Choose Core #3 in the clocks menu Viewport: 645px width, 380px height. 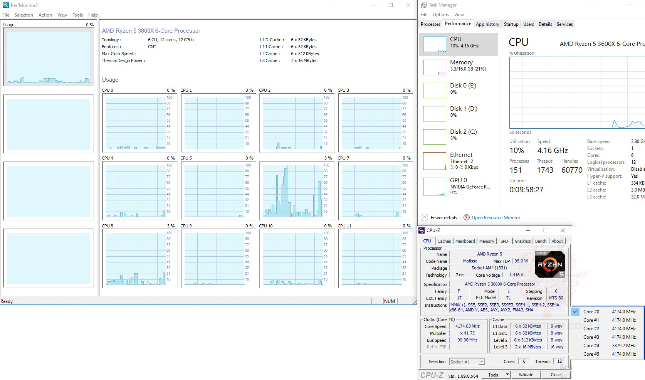point(607,337)
